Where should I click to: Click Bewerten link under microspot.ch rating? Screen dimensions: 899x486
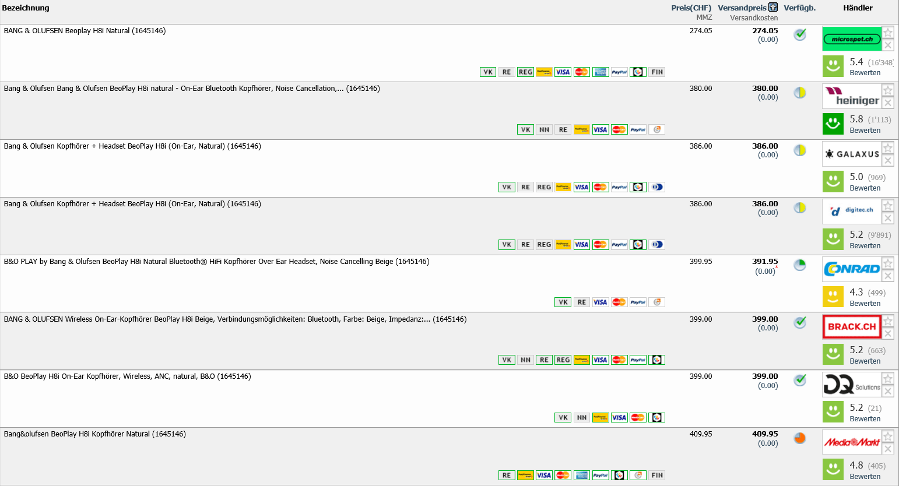[865, 73]
